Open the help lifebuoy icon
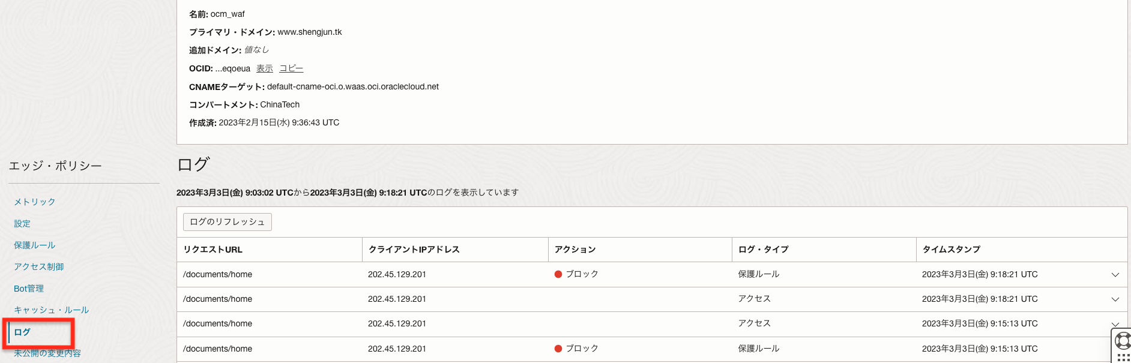Viewport: 1131px width, 363px height. pyautogui.click(x=1123, y=341)
